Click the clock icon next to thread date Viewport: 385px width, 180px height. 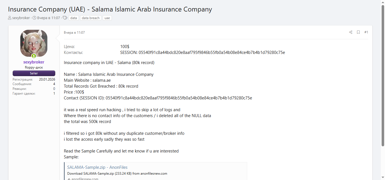click(x=34, y=18)
